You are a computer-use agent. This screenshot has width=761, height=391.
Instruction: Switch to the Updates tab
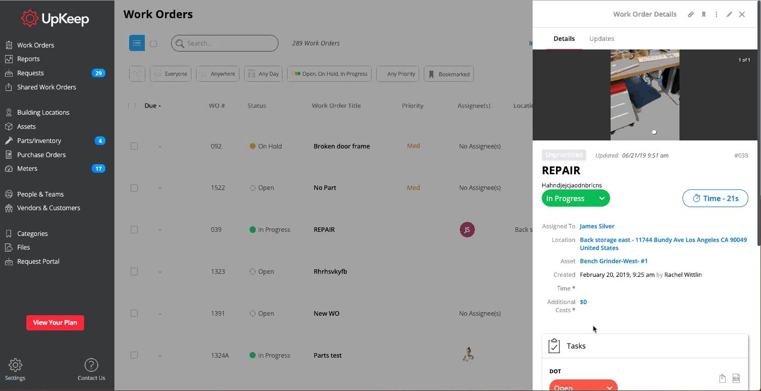click(x=602, y=39)
